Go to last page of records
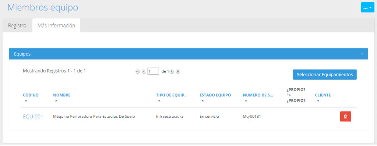The image size is (377, 146). coord(178,72)
